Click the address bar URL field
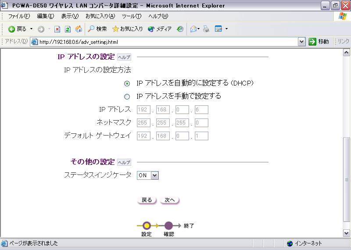This screenshot has height=250, width=351. pyautogui.click(x=168, y=42)
